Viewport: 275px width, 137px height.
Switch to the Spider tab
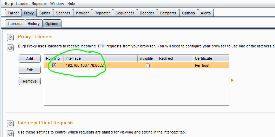click(x=45, y=13)
